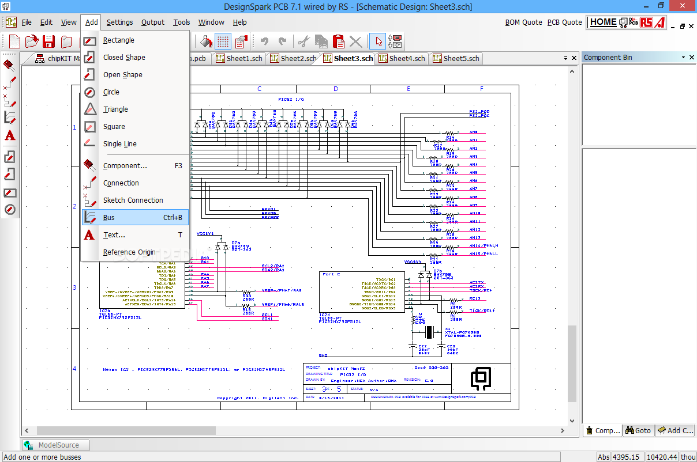
Task: Click the Copy icon in toolbar
Action: click(321, 41)
